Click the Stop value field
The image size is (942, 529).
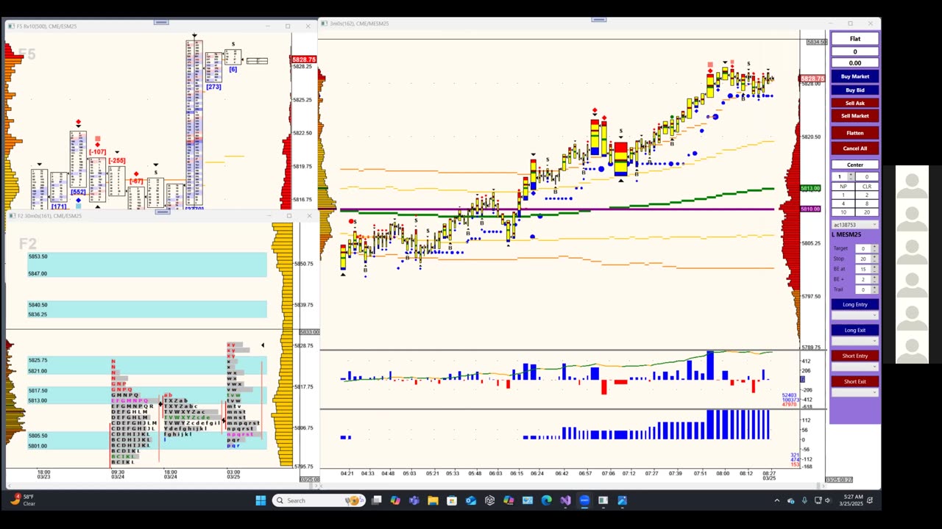point(863,259)
